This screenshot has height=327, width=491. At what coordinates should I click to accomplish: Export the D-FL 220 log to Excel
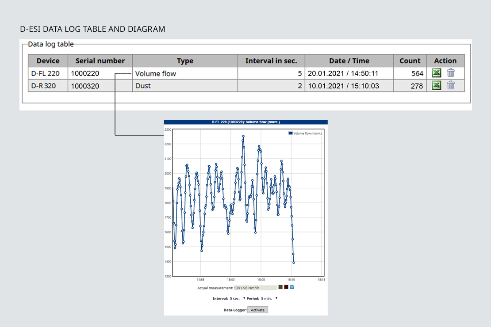[437, 73]
